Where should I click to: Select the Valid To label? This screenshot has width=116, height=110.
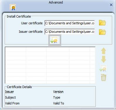coord(59,103)
